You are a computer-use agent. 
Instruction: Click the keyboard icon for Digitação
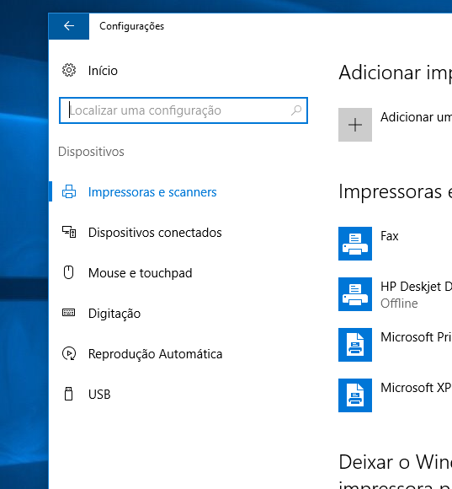pos(68,313)
